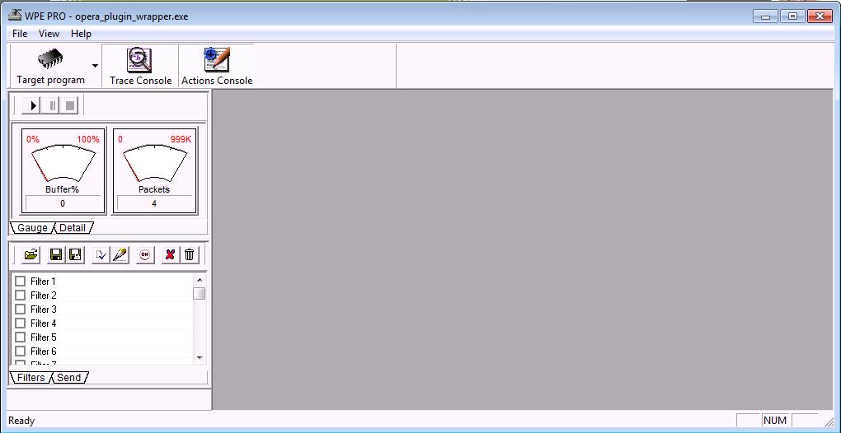
Task: Expand the Target program dropdown arrow
Action: 95,66
